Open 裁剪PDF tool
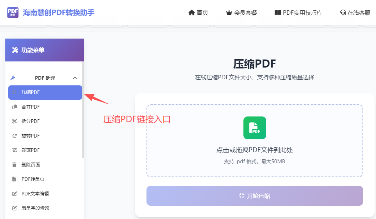The width and height of the screenshot is (376, 219). (30, 150)
